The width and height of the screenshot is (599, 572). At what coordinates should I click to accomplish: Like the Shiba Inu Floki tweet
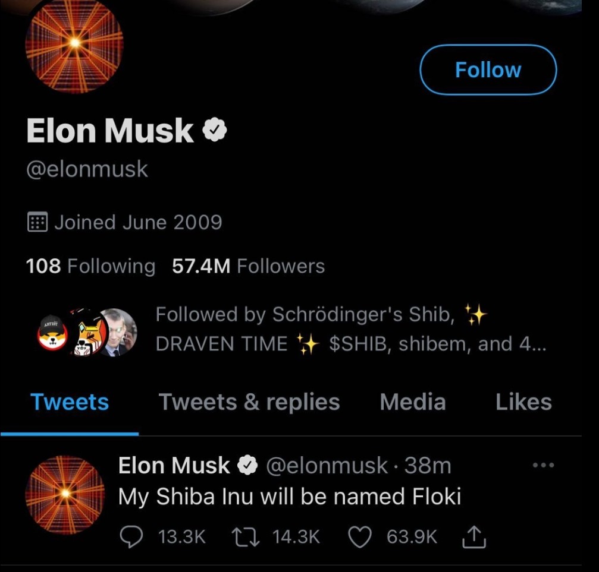358,537
